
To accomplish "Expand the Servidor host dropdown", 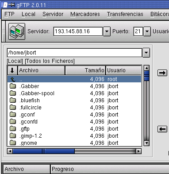I will click(107, 31).
